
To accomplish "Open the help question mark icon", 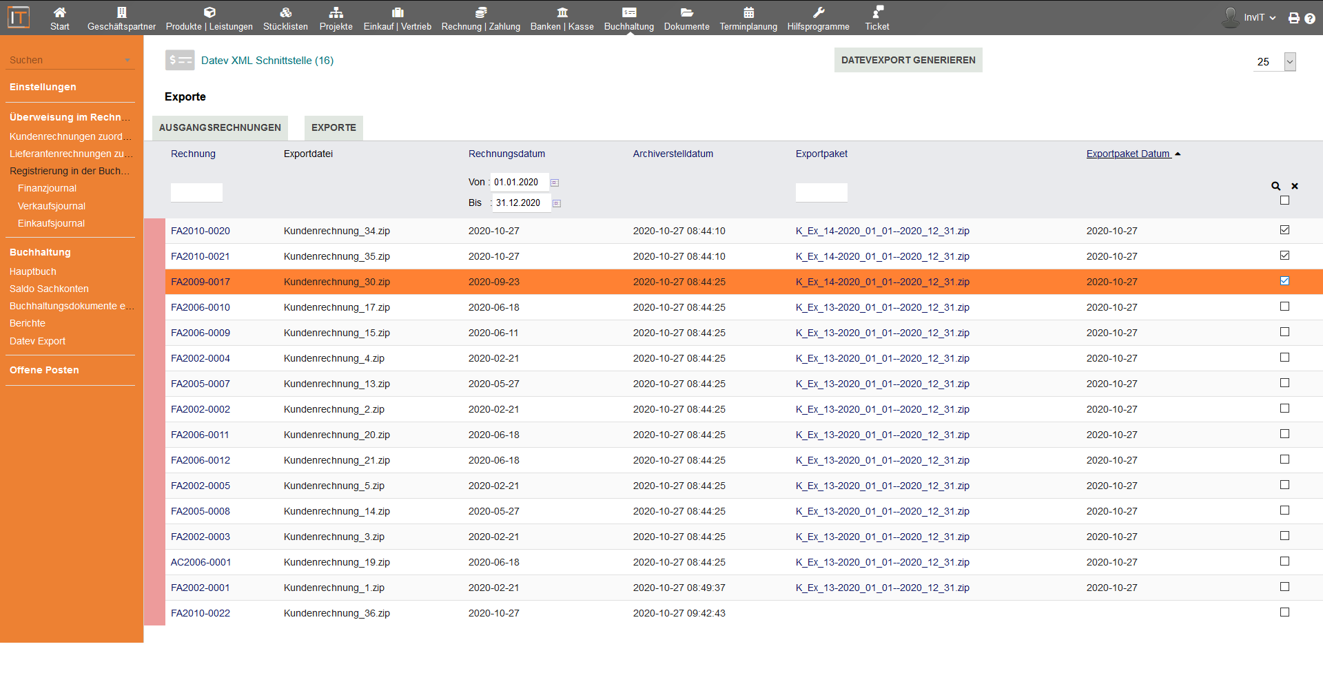I will [x=1310, y=19].
